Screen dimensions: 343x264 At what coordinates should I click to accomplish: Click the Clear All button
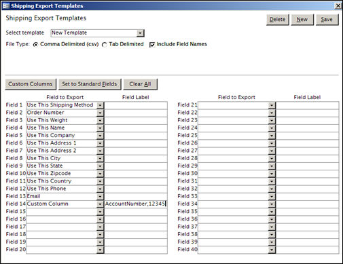click(x=140, y=84)
